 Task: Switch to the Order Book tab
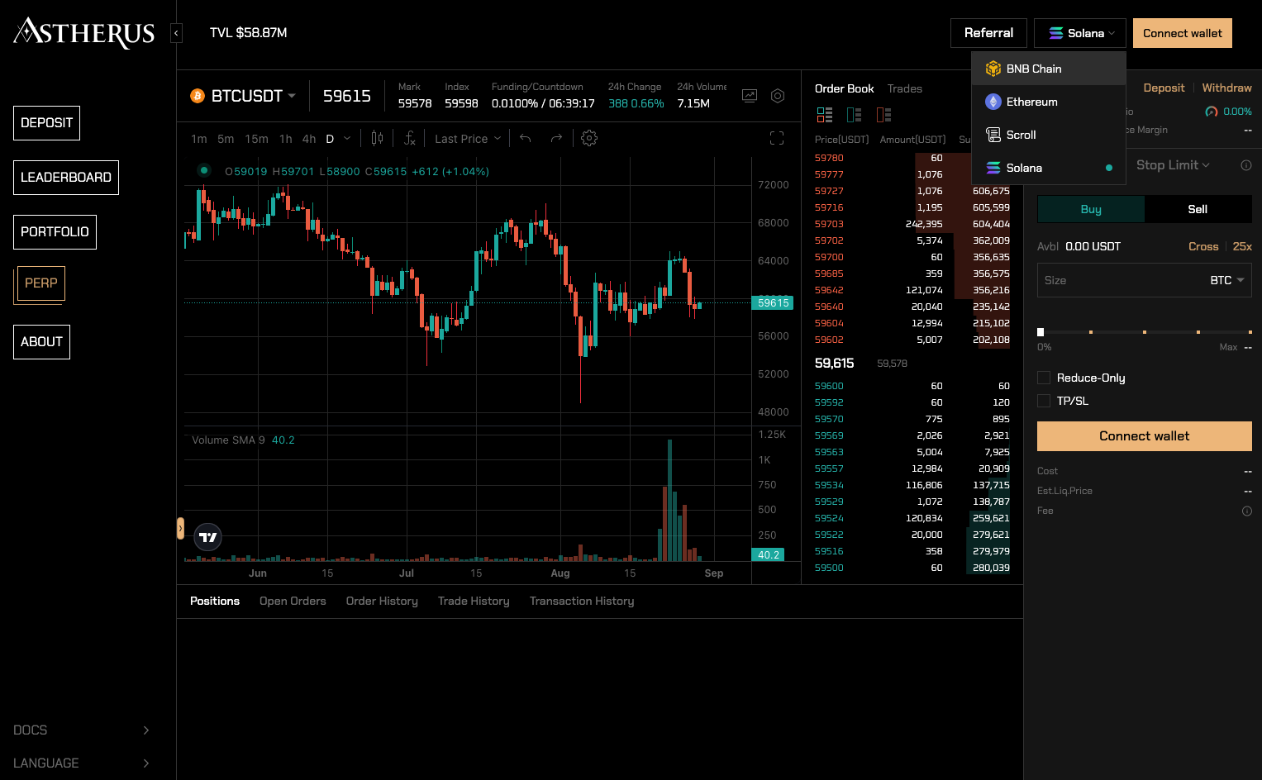point(844,88)
